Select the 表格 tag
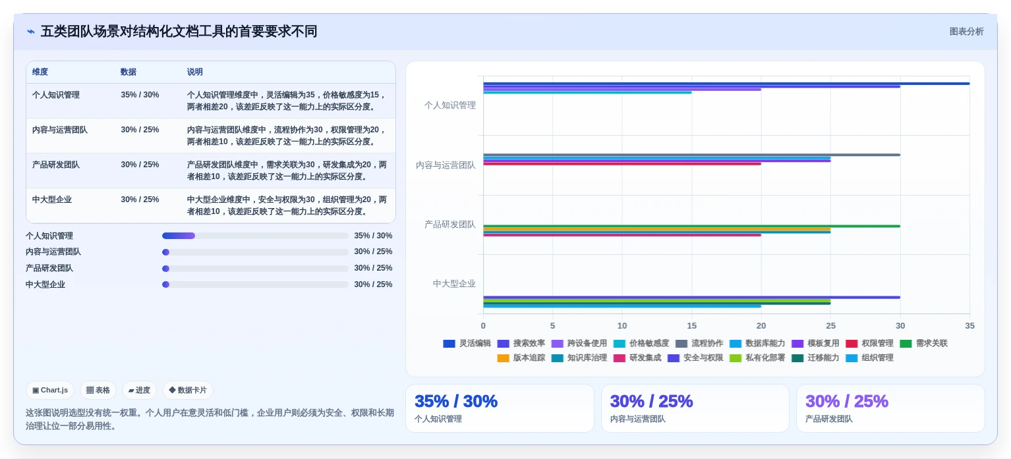Viewport: 1011px width, 459px height. [x=98, y=390]
